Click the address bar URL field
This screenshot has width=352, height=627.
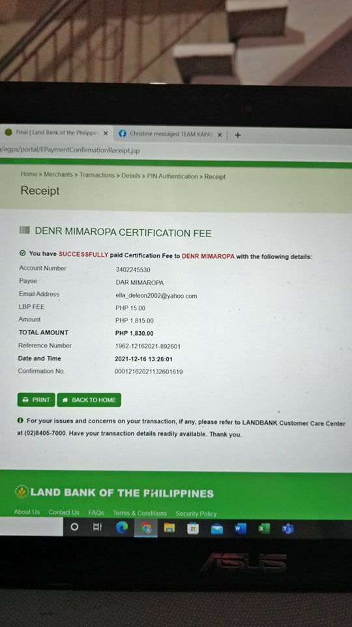(x=175, y=151)
